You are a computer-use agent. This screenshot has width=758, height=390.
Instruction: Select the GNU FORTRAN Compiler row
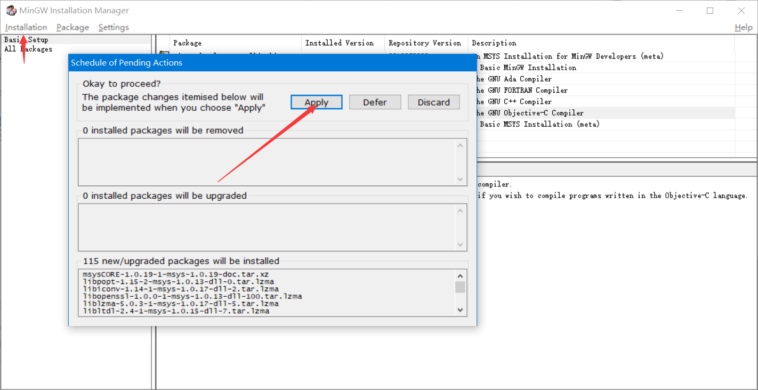pyautogui.click(x=606, y=90)
